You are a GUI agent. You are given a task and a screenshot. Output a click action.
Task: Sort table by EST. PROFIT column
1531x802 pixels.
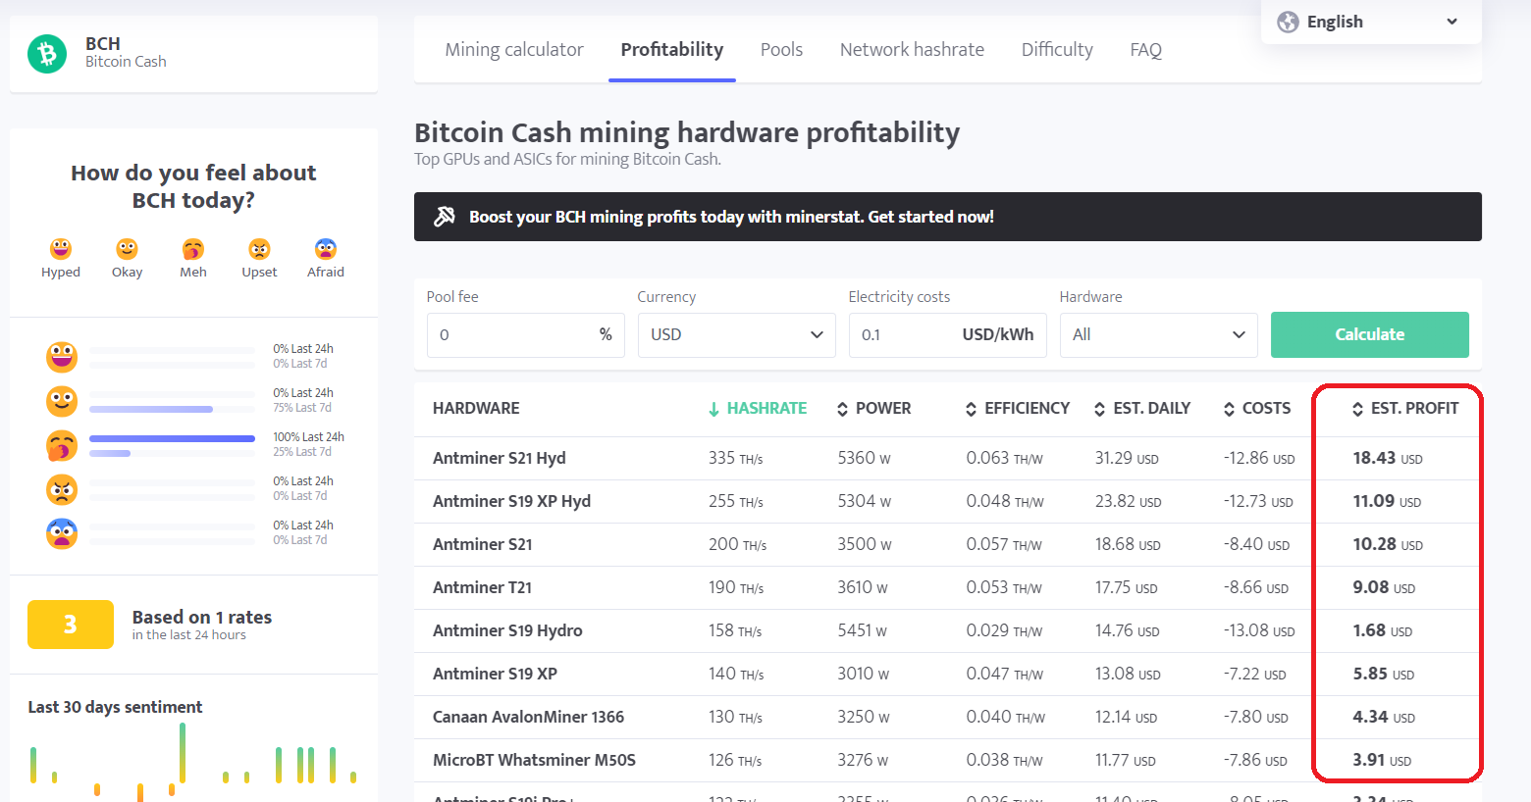click(x=1404, y=408)
